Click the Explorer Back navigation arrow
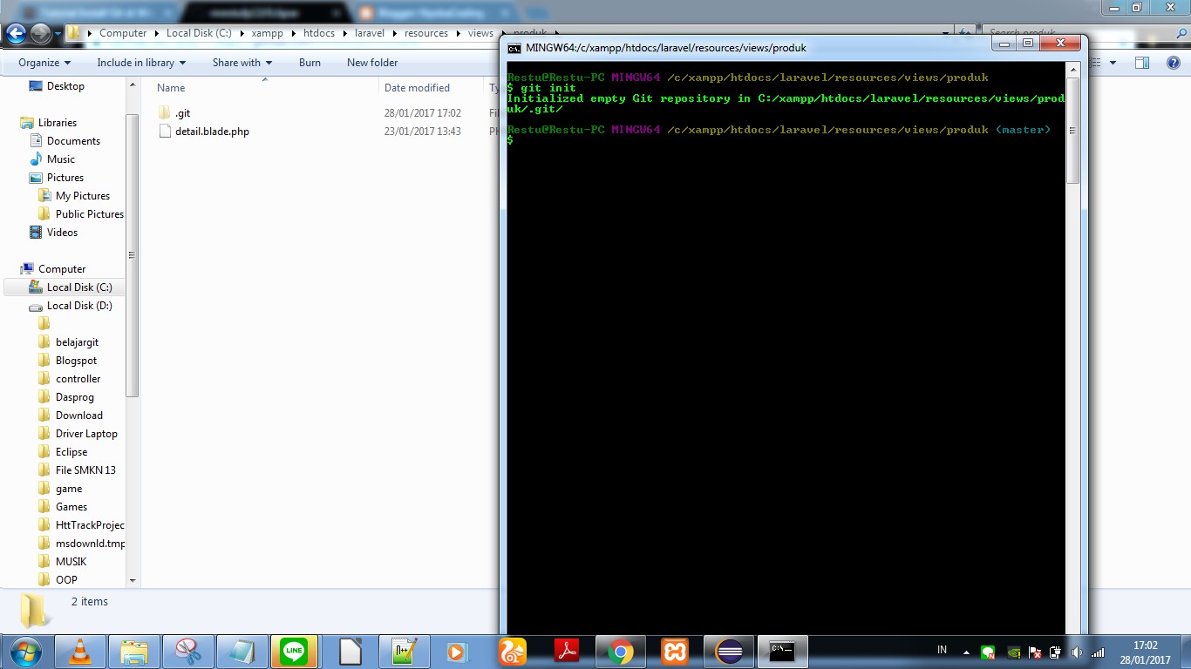 point(16,33)
